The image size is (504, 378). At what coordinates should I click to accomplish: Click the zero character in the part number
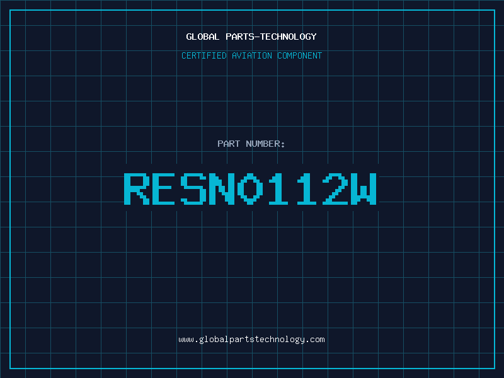[251, 188]
